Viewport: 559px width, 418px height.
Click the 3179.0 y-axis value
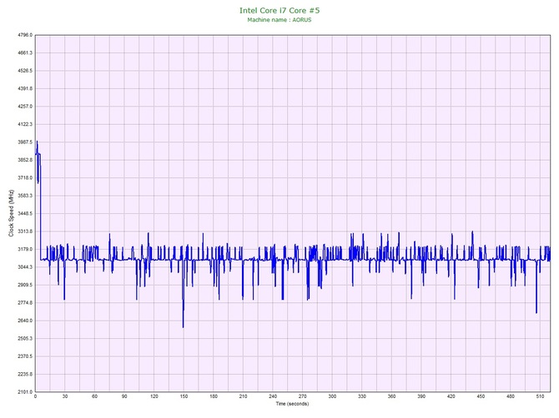click(x=25, y=249)
